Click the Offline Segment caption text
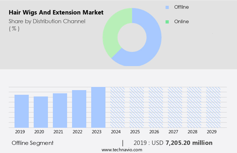 [x=33, y=143]
